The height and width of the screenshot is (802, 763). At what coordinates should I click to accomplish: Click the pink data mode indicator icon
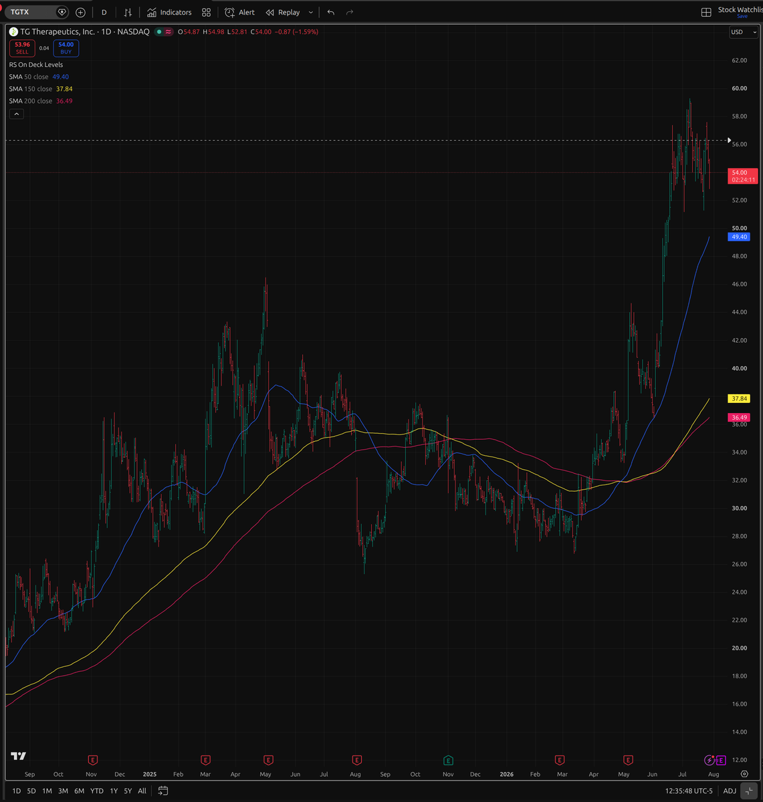point(169,31)
